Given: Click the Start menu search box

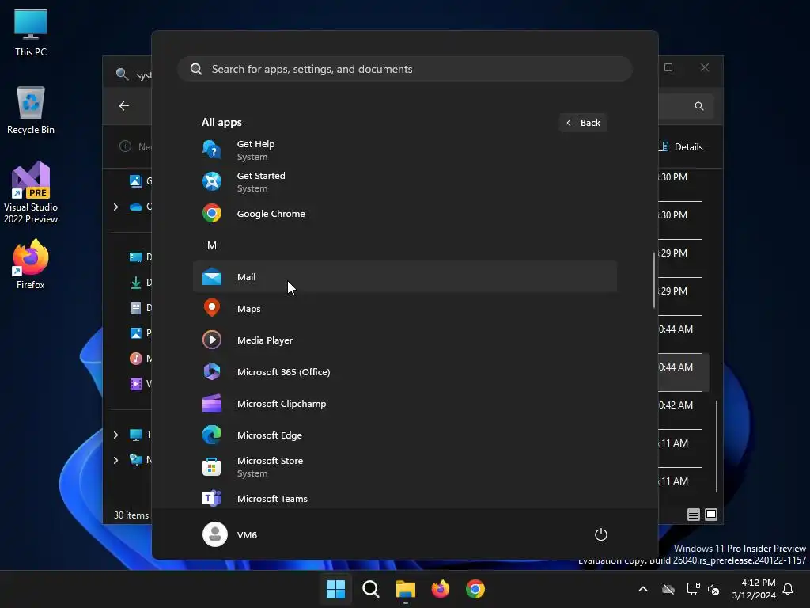Looking at the screenshot, I should pyautogui.click(x=404, y=69).
